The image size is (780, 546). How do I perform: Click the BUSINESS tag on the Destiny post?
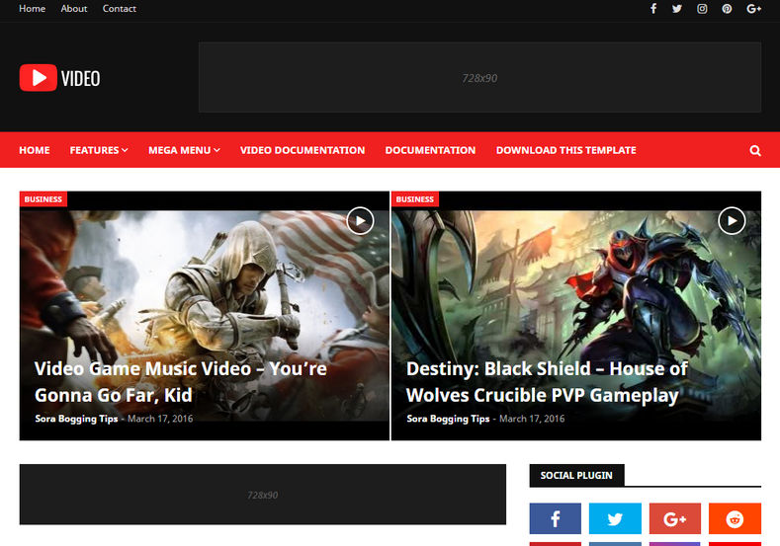tap(415, 199)
